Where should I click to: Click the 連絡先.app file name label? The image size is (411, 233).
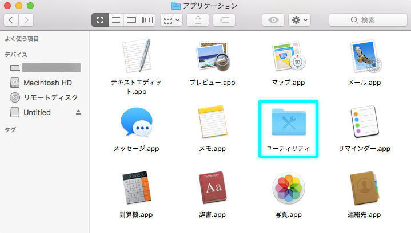pos(364,215)
